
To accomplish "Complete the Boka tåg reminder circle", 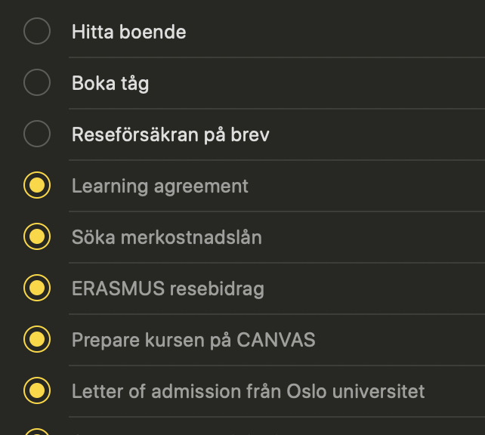I will coord(37,82).
